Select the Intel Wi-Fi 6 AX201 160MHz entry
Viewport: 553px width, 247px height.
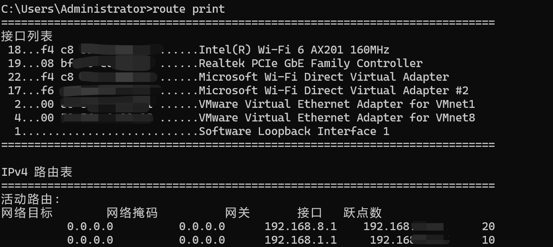click(x=294, y=50)
